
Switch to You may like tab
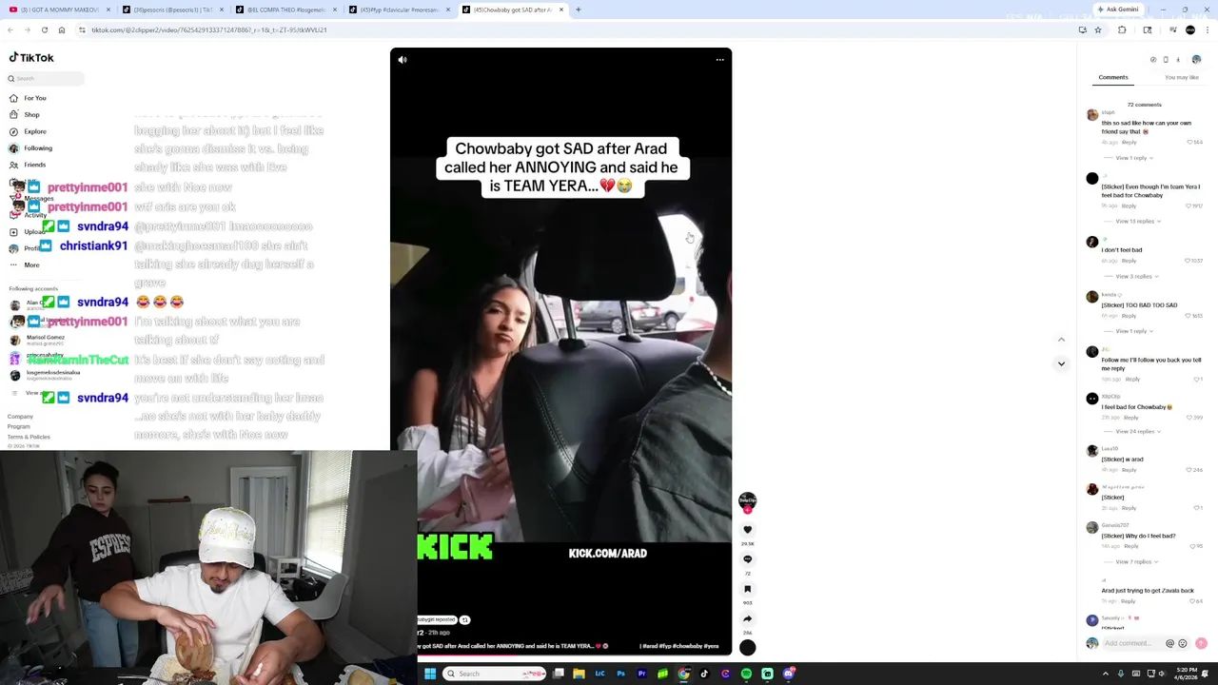(1181, 77)
